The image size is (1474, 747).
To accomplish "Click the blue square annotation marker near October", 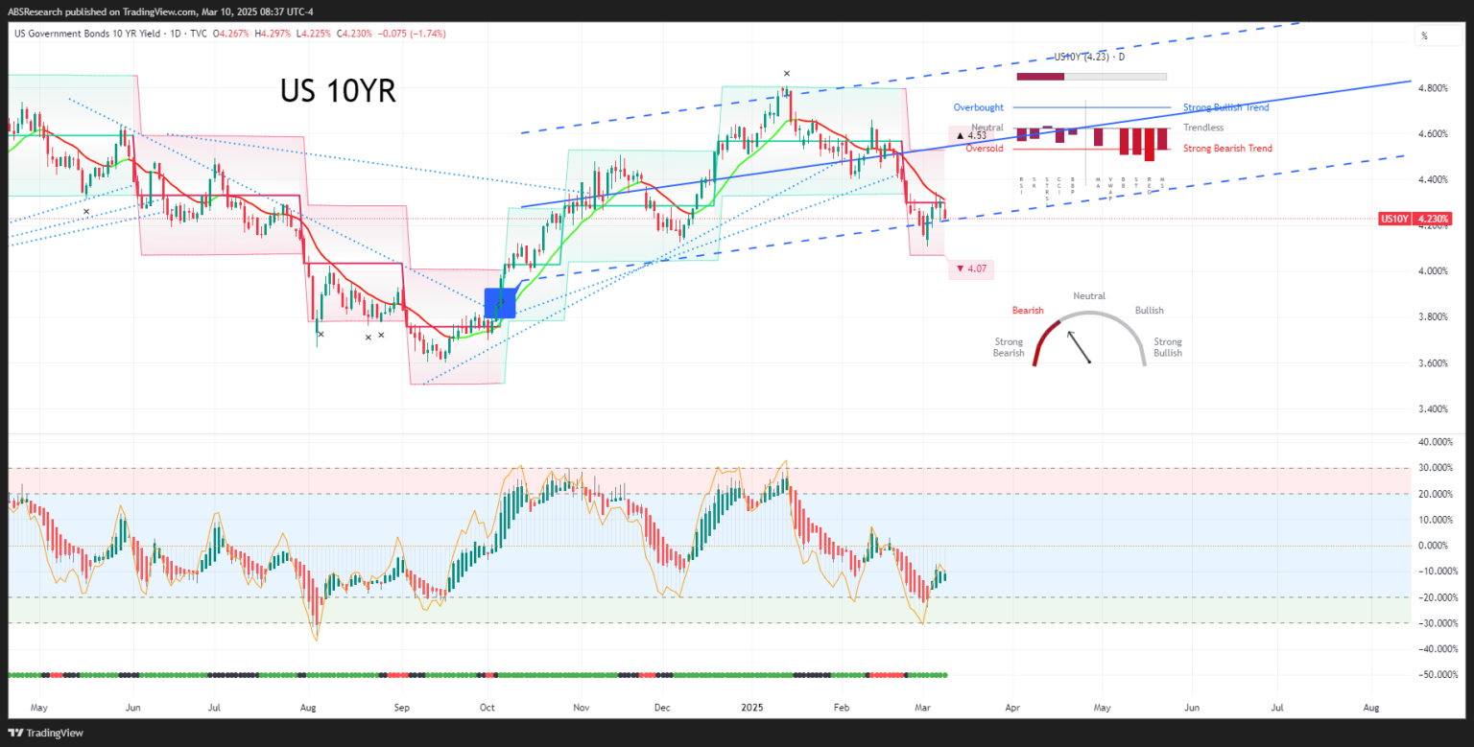I will coord(500,303).
